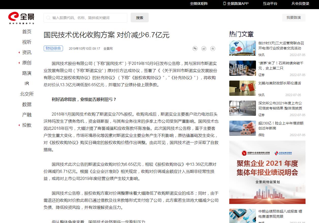The height and width of the screenshot is (223, 319).
Task: Click 会员登录 to log in
Action: pyautogui.click(x=302, y=4)
